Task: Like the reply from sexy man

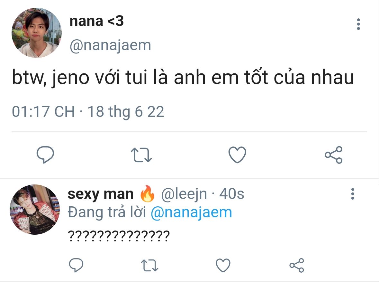Action: (x=223, y=265)
